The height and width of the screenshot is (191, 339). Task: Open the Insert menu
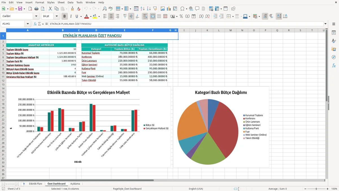point(29,2)
